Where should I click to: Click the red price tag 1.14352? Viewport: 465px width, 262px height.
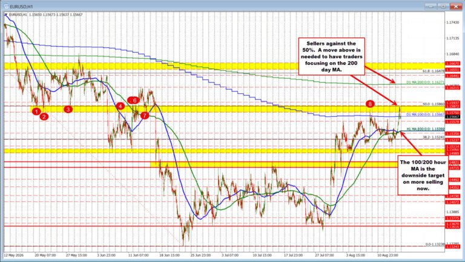454,188
